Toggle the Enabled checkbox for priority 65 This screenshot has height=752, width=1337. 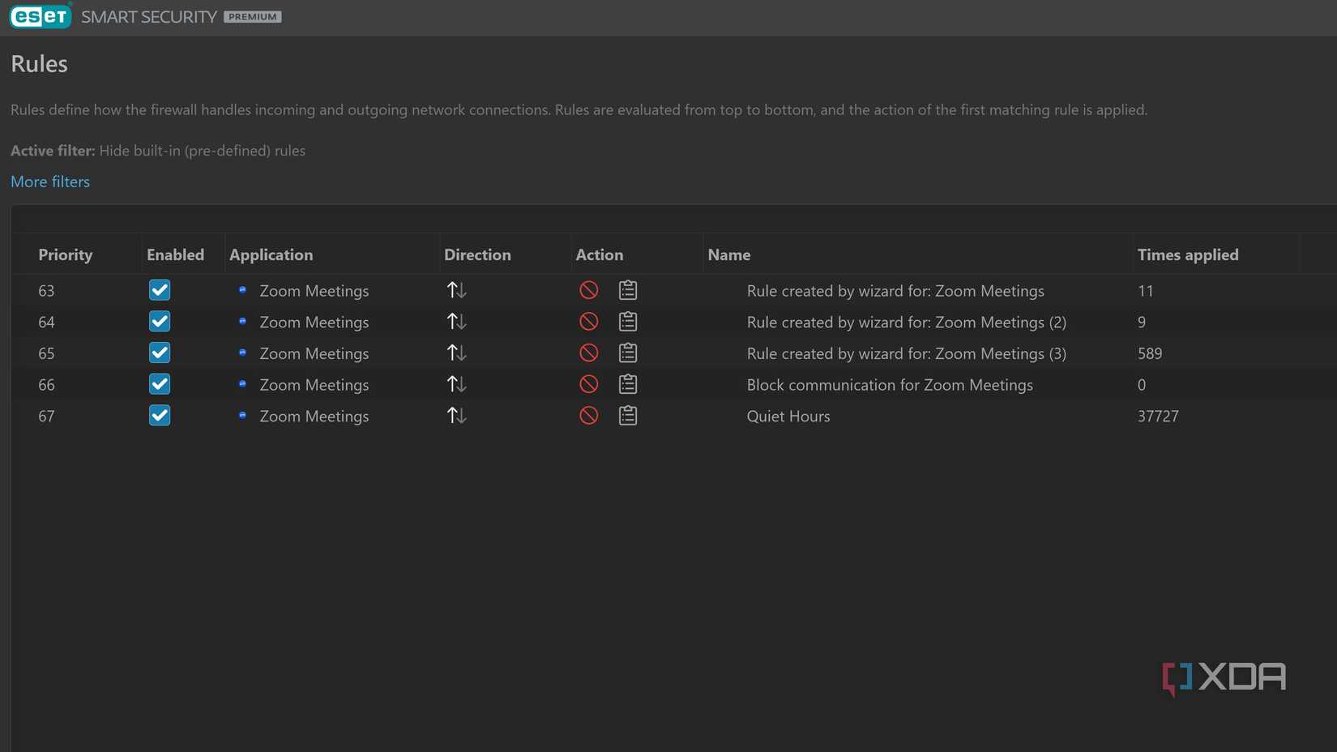point(160,352)
